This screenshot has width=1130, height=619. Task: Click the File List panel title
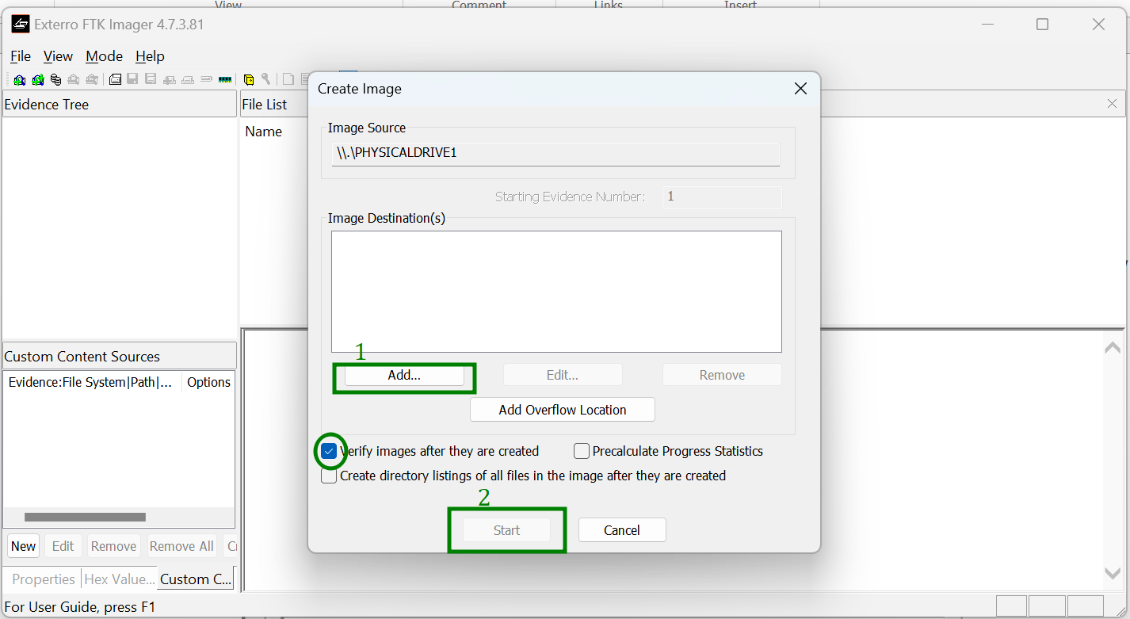[x=265, y=105]
